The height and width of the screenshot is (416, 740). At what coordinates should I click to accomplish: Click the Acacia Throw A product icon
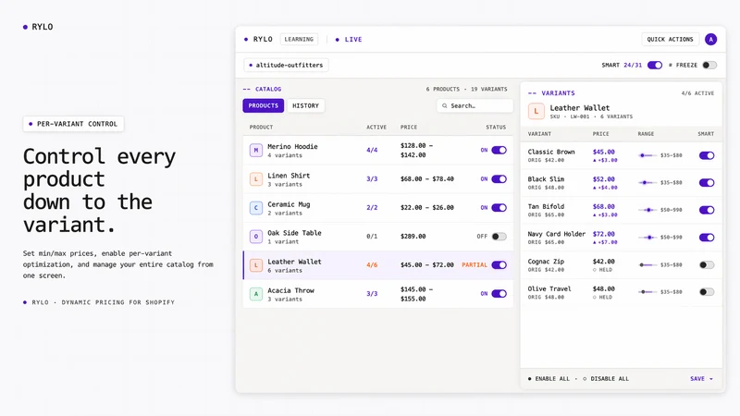click(256, 294)
